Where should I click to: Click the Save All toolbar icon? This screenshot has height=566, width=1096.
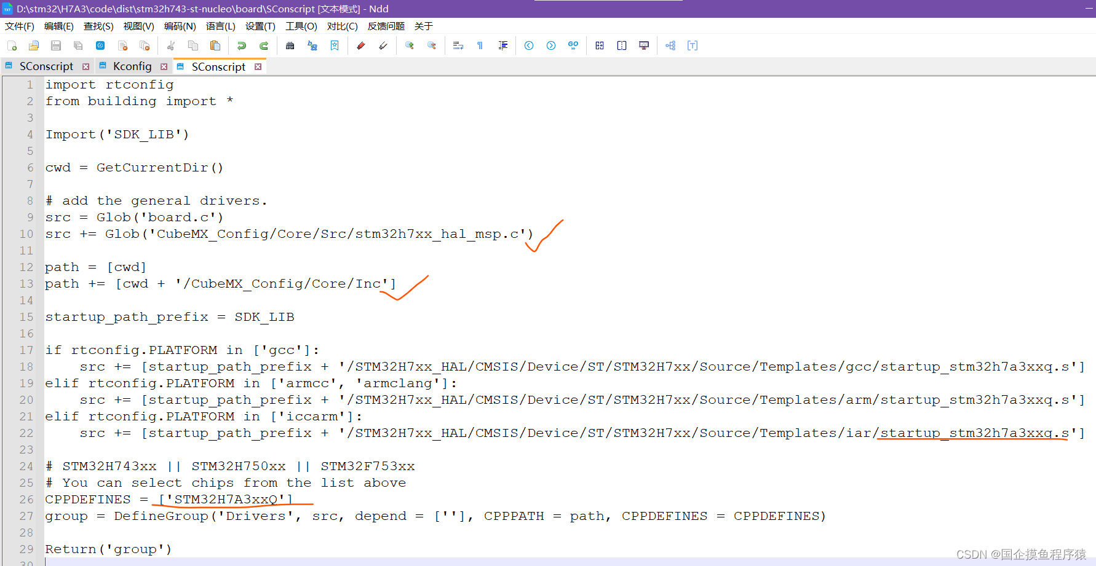pos(78,45)
